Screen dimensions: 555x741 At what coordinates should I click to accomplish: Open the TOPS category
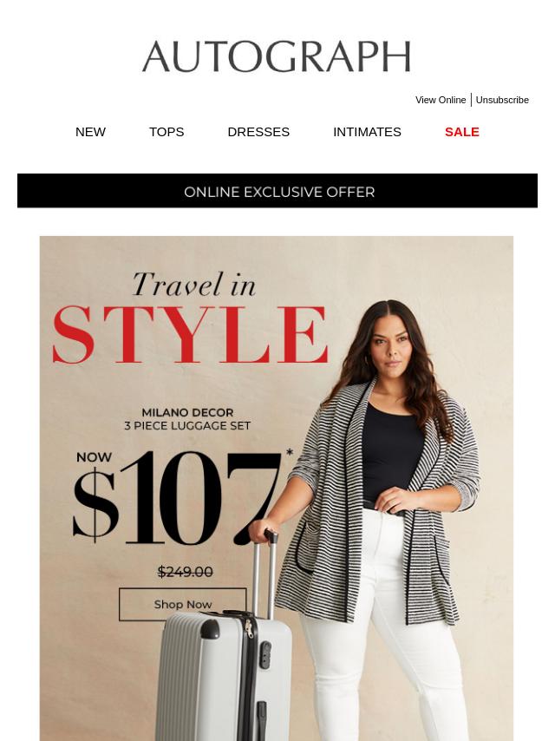(x=166, y=132)
